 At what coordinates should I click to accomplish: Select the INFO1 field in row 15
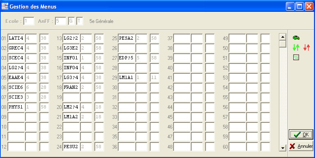[x=71, y=58]
